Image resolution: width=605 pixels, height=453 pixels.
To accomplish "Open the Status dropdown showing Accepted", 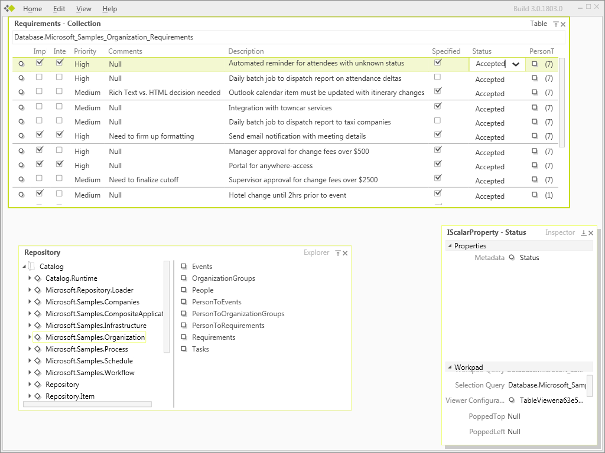I will click(516, 64).
